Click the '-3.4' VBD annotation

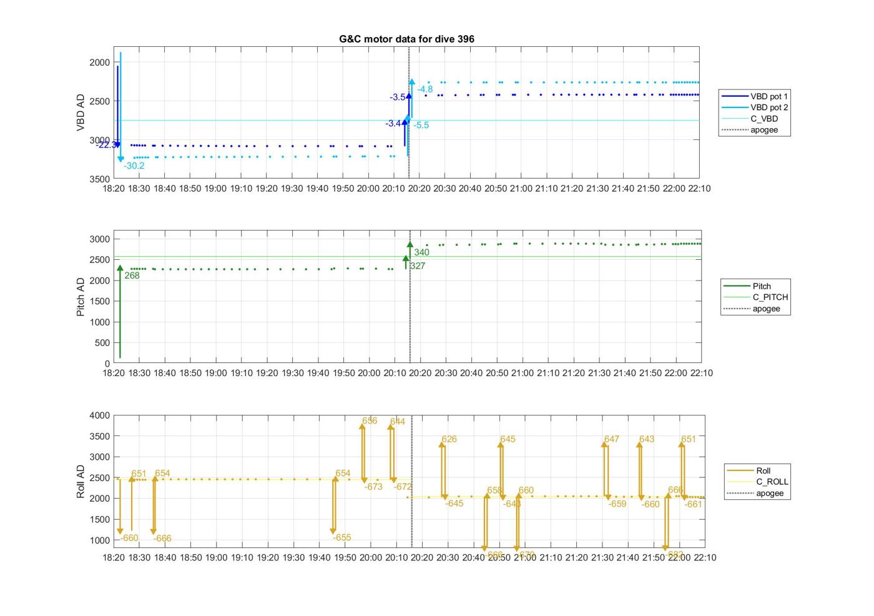393,123
